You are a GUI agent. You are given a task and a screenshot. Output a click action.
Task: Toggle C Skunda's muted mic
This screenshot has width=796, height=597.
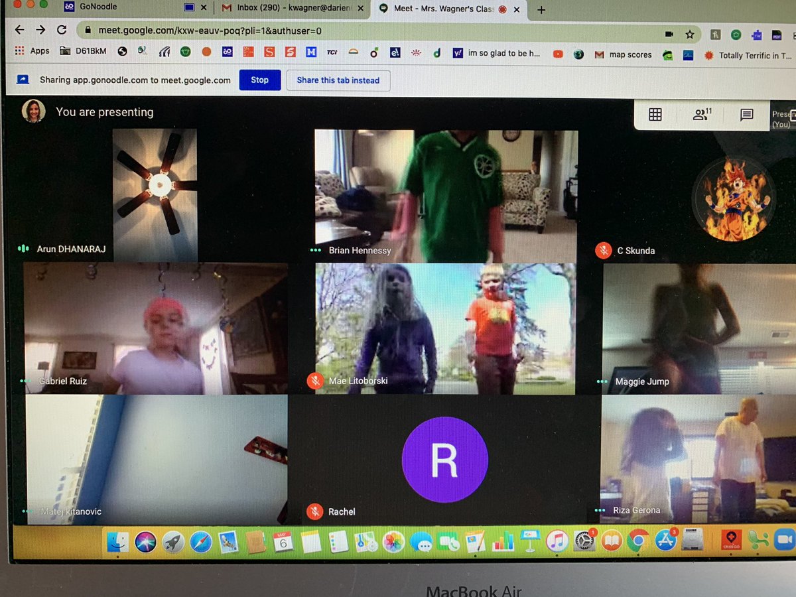[x=604, y=251]
